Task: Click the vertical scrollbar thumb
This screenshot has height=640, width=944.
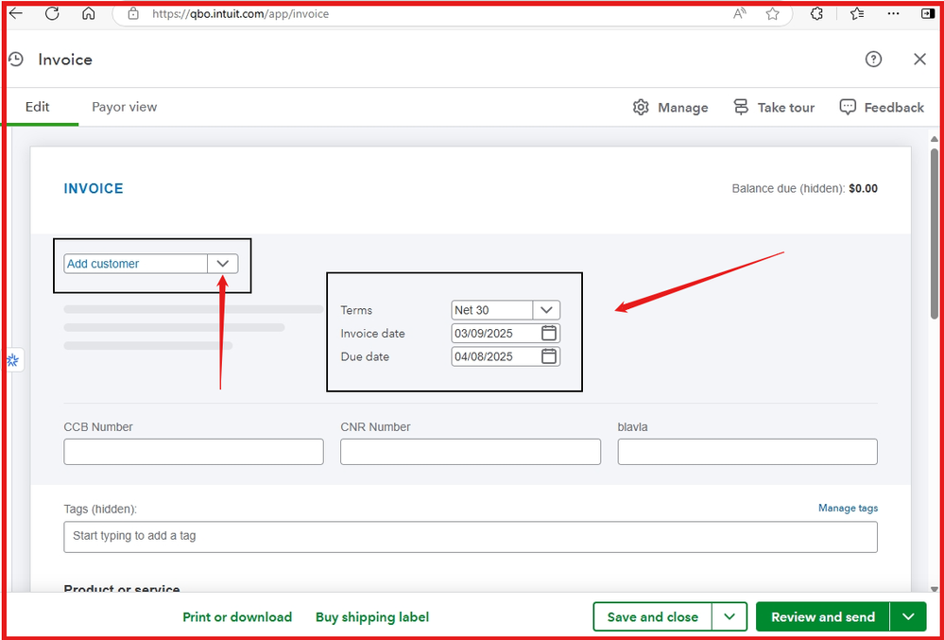Action: pos(934,234)
